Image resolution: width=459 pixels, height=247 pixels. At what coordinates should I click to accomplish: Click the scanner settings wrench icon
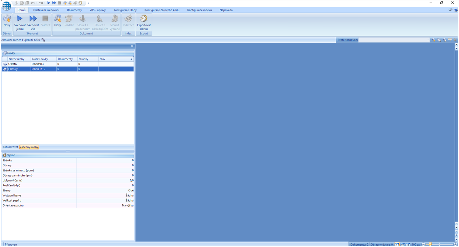pos(43,40)
